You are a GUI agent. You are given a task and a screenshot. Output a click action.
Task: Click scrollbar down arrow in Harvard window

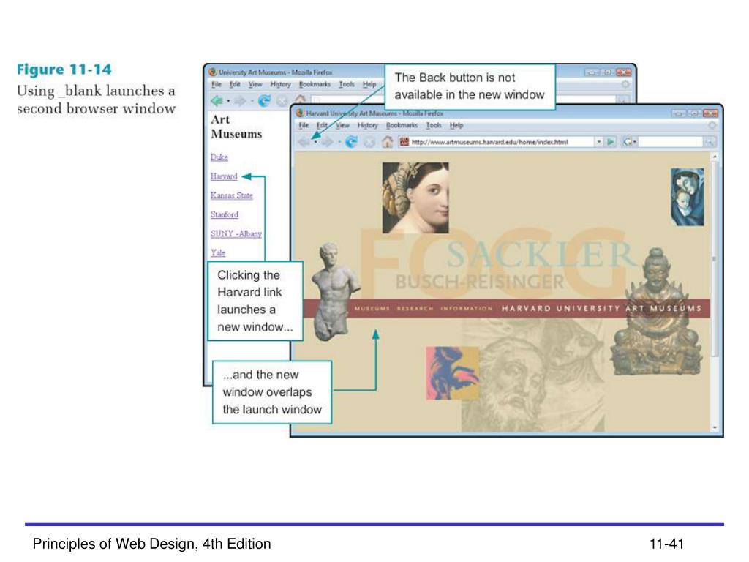(715, 427)
